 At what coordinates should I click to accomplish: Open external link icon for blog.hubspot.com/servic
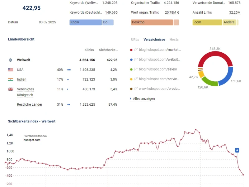[x=136, y=79]
